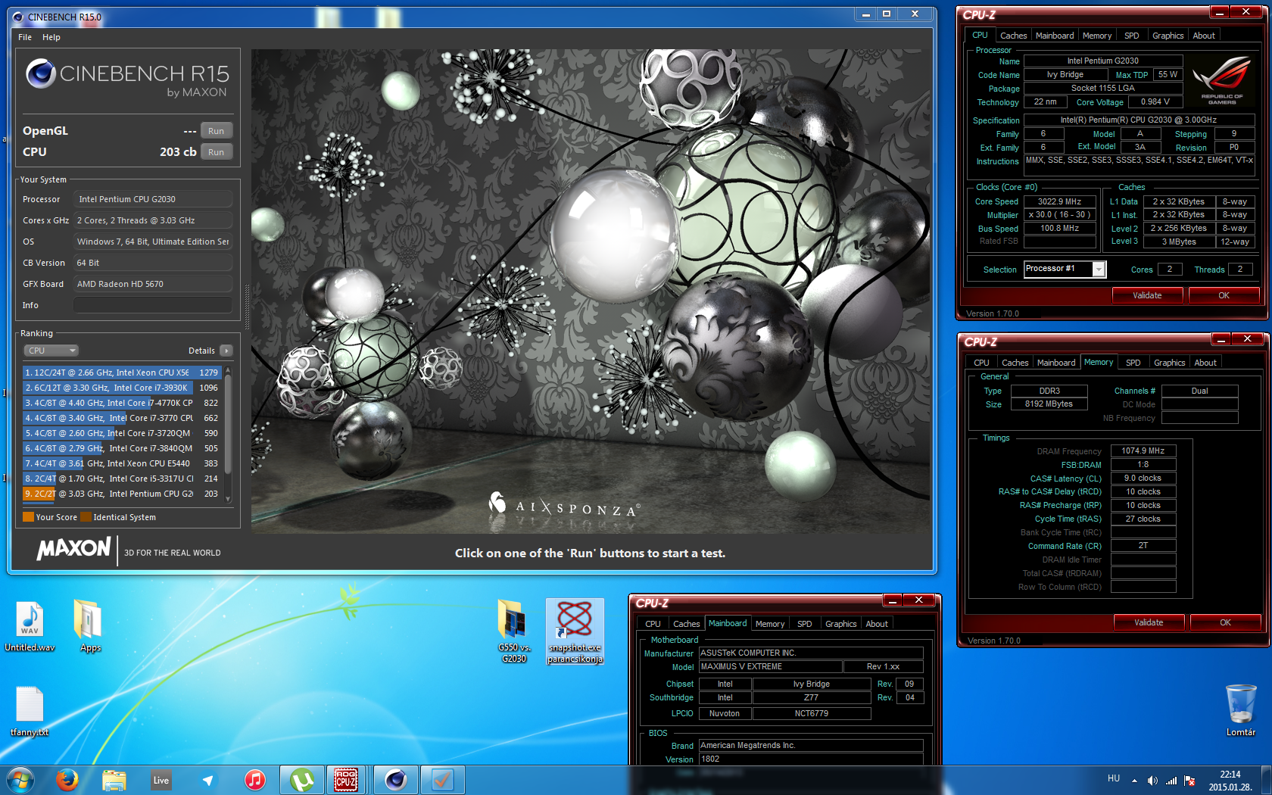Open the Untitled.wav desktop file
This screenshot has height=795, width=1272.
30,626
